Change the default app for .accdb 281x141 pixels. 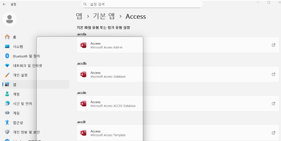point(178,74)
